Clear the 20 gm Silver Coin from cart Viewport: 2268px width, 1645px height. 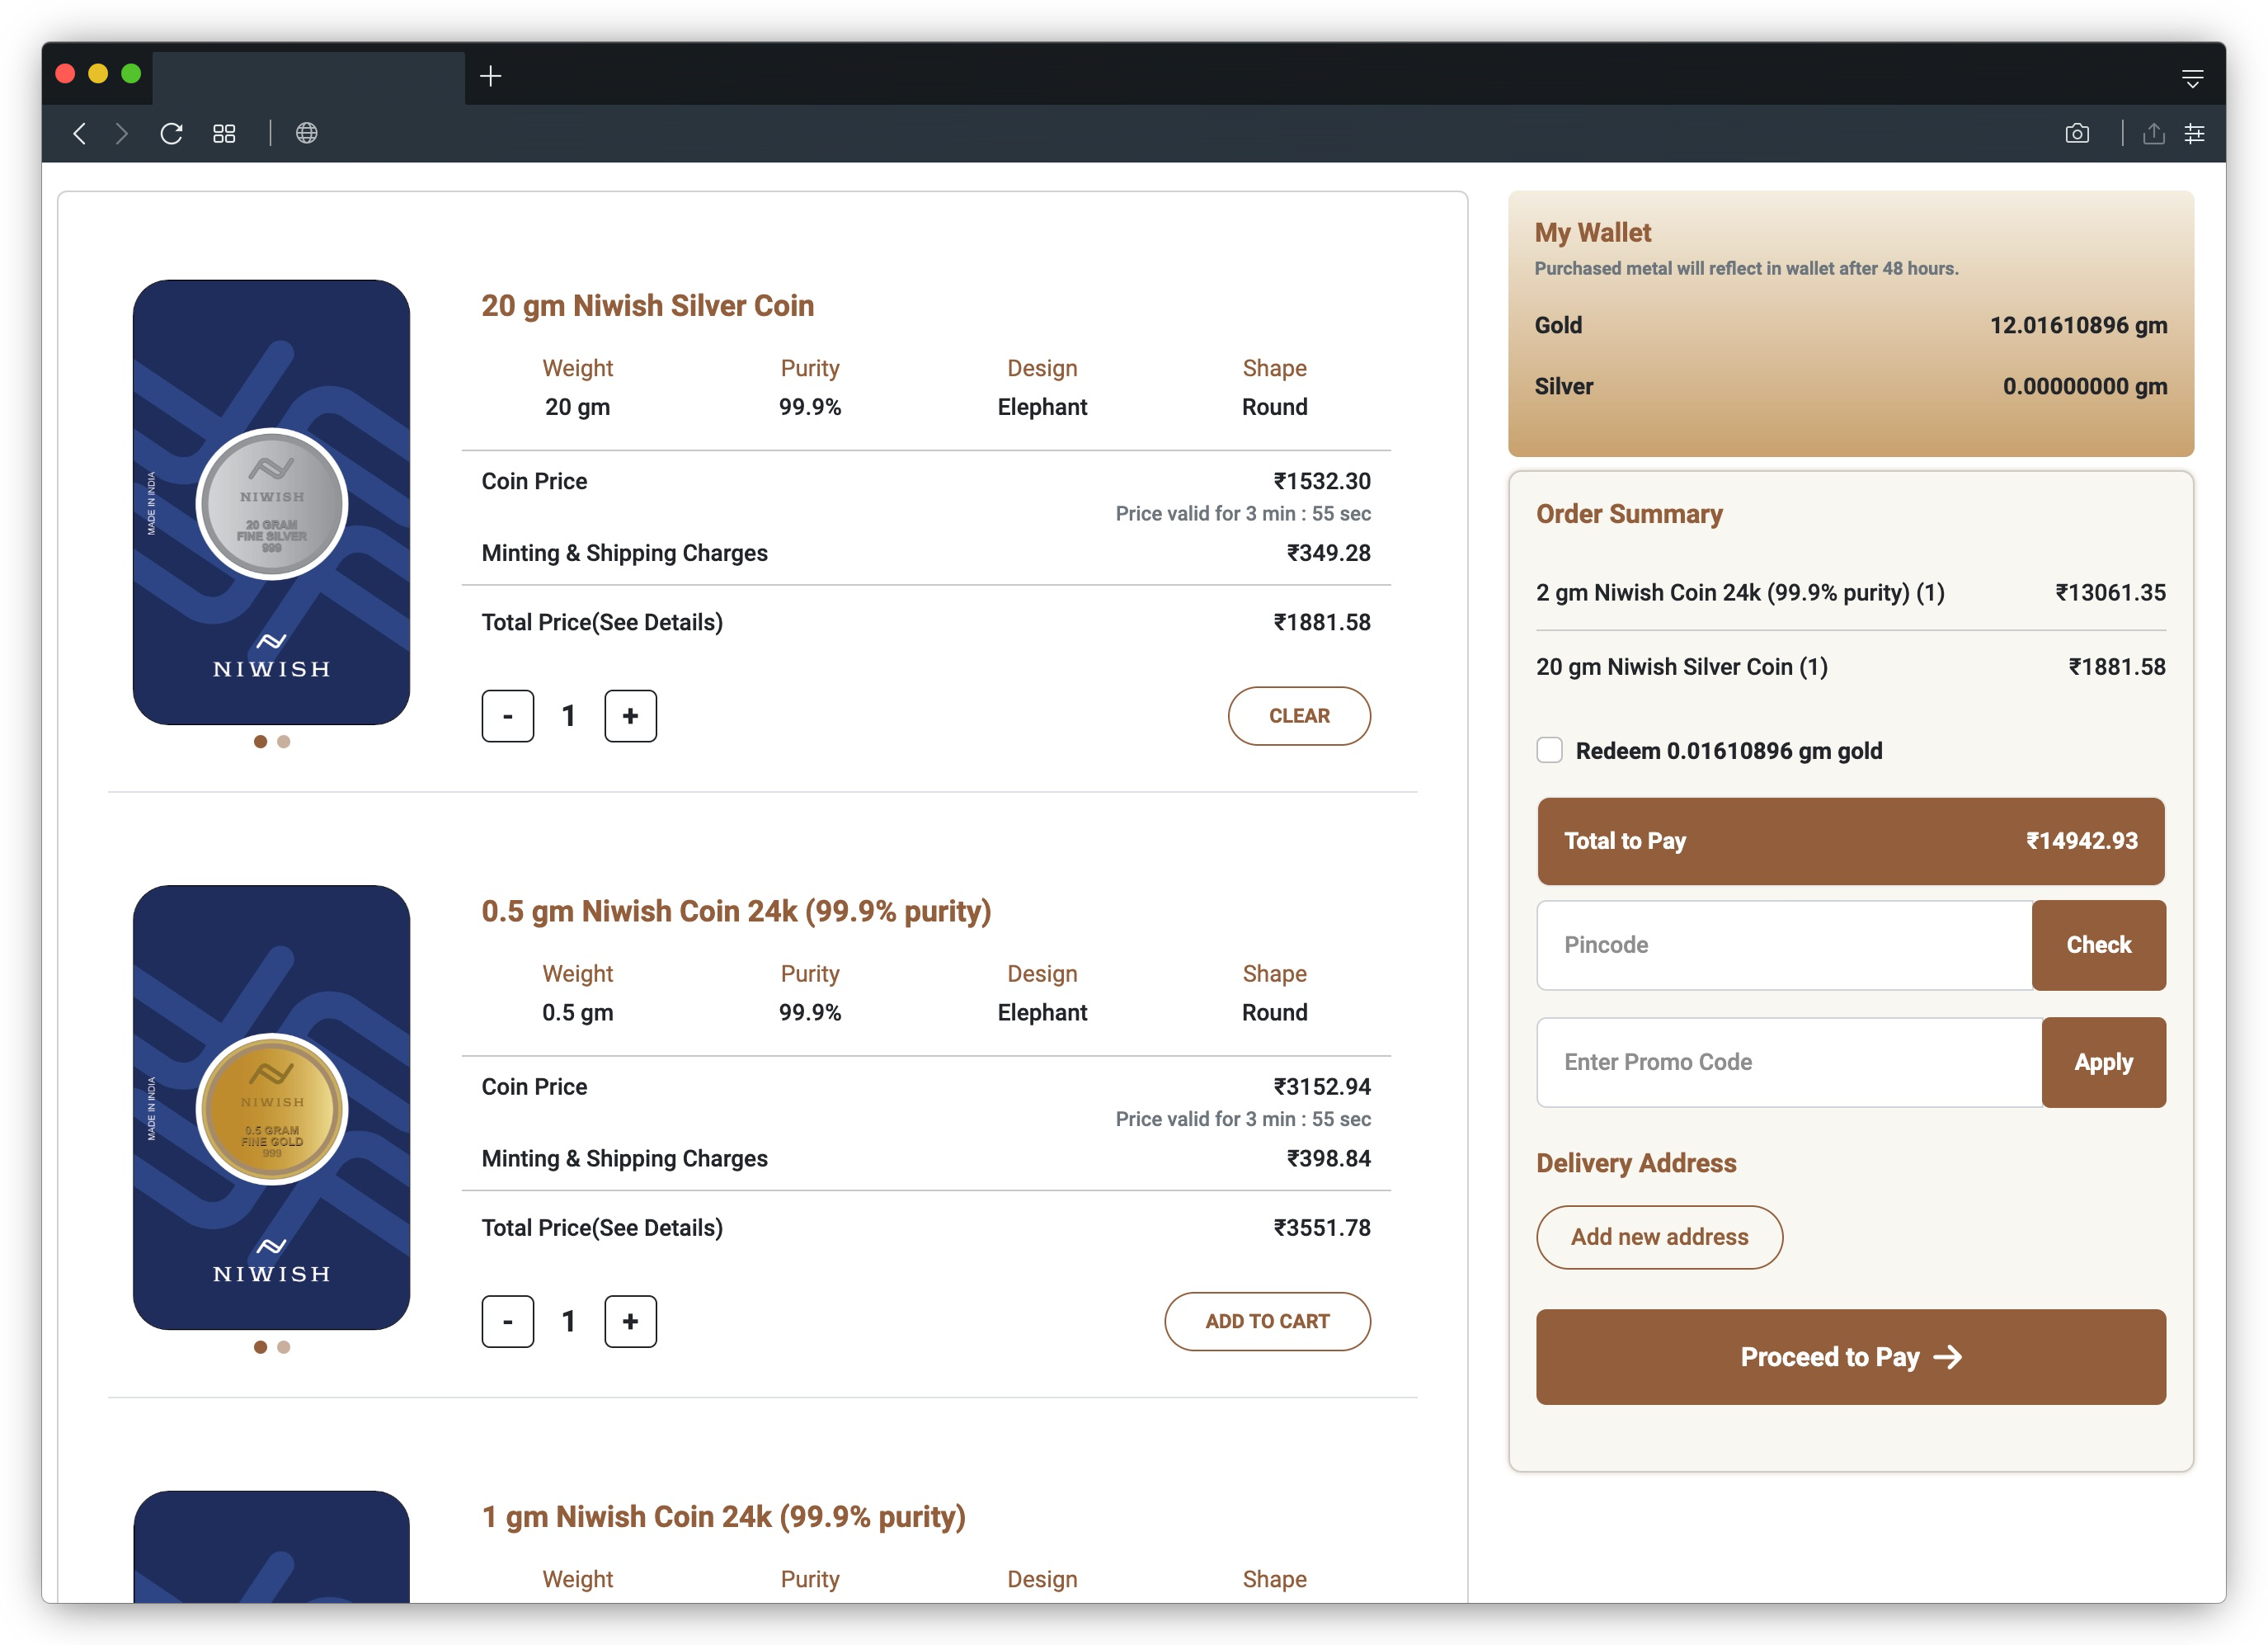1299,716
